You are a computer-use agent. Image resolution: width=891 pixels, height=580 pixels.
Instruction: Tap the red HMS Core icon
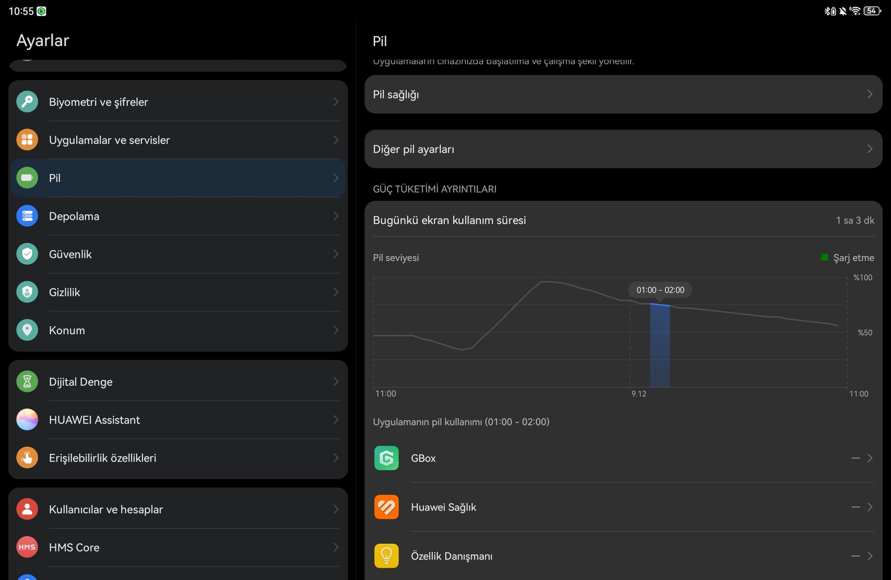[x=27, y=547]
